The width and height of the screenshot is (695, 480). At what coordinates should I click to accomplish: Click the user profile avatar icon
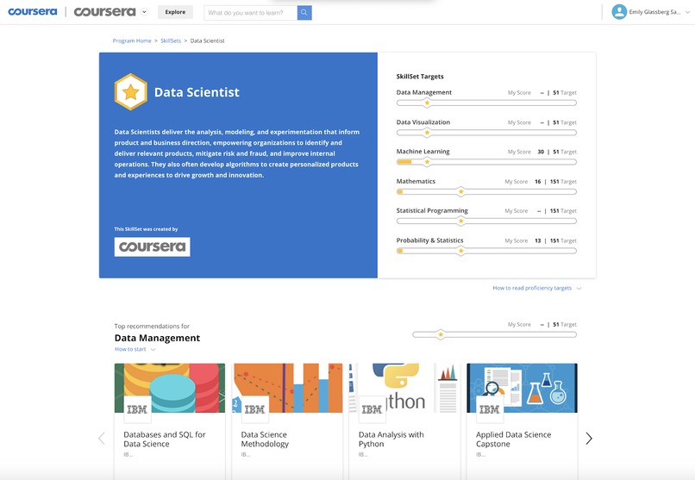click(x=619, y=12)
